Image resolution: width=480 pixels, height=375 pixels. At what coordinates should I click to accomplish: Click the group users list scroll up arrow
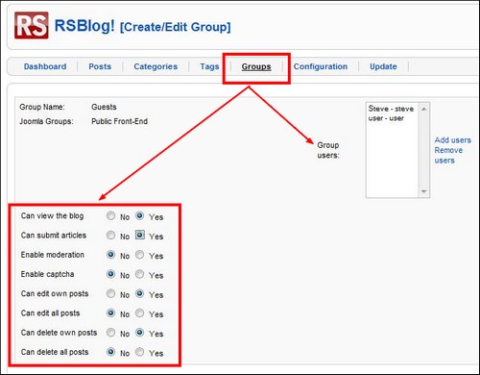[x=424, y=110]
